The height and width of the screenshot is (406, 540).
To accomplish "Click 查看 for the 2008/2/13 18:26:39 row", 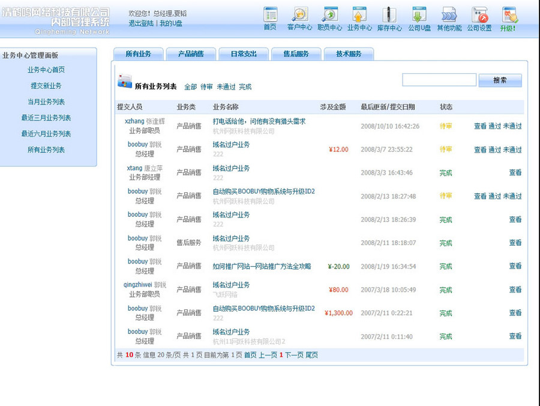I will point(515,220).
